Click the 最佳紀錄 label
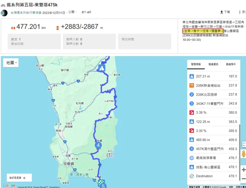This screenshot has height=188, width=246. (x=17, y=44)
